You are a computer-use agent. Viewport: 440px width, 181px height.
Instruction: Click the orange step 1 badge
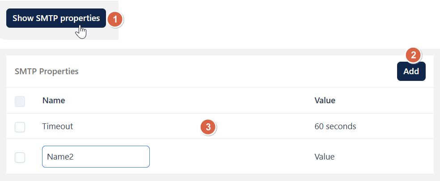pyautogui.click(x=115, y=20)
